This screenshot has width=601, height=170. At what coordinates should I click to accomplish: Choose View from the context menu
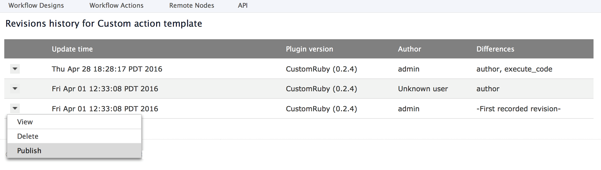pos(74,122)
